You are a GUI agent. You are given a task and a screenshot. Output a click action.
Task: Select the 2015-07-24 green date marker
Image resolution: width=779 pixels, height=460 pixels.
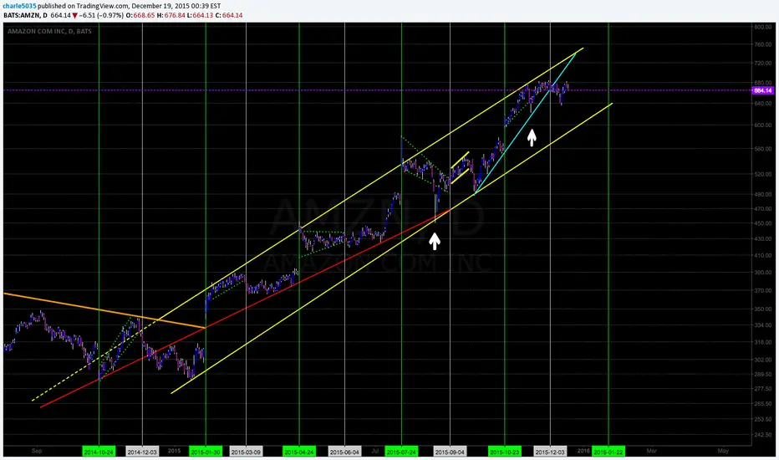401,452
